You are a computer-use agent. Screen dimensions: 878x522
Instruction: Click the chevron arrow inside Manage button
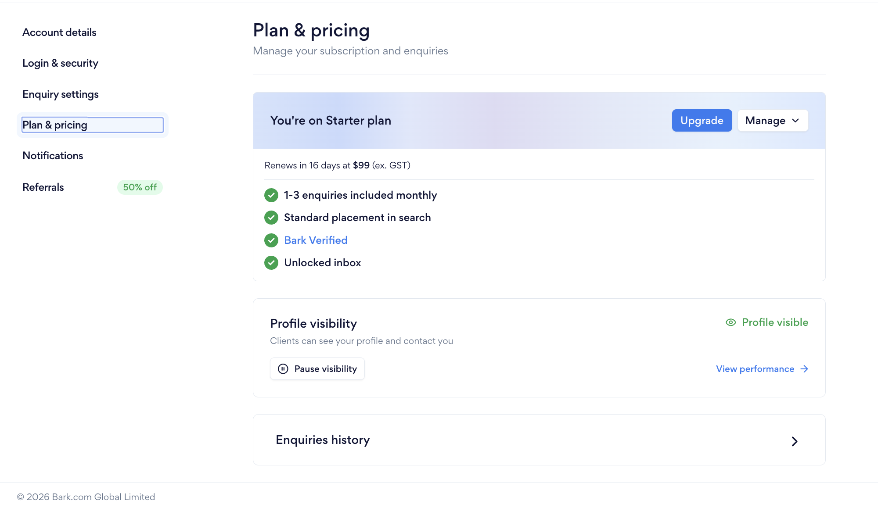click(x=795, y=121)
